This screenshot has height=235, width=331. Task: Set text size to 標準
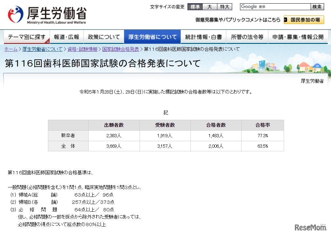click(195, 7)
